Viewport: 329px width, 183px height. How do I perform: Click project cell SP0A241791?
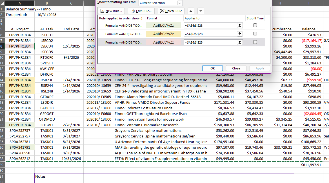(20, 147)
